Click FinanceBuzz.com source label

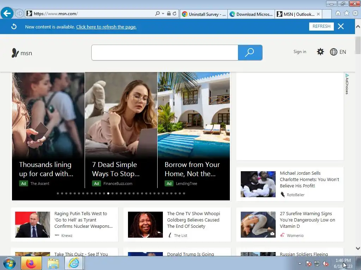click(118, 184)
